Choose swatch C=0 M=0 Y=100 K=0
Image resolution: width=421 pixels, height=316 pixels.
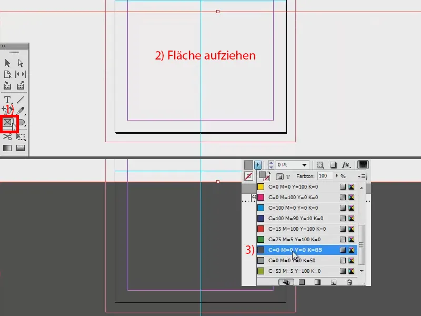307,187
